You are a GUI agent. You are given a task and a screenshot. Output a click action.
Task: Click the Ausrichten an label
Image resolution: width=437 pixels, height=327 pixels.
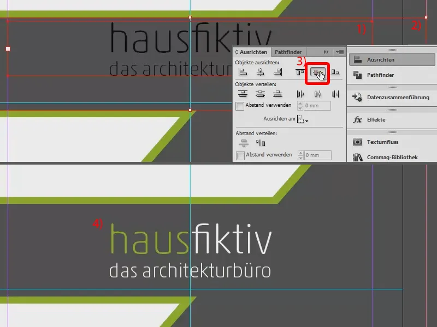279,119
